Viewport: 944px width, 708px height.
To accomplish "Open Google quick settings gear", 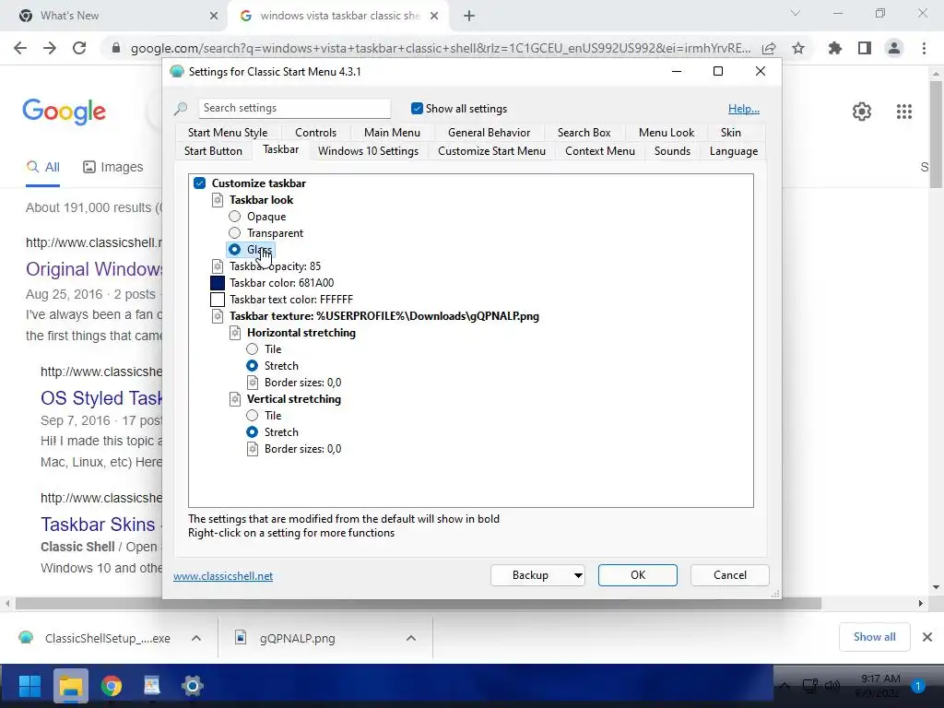I will 862,112.
